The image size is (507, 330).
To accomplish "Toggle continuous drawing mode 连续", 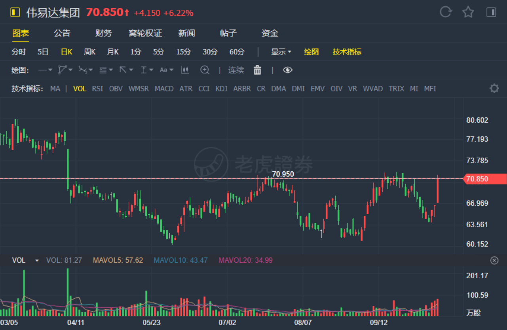I will tap(236, 70).
